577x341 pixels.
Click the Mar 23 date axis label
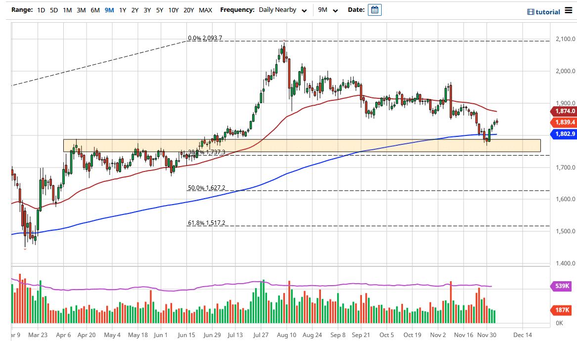pos(38,335)
